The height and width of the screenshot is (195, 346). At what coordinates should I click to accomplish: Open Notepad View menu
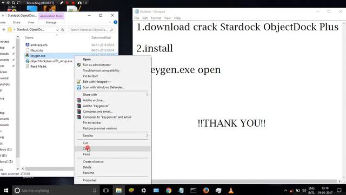pos(167,18)
